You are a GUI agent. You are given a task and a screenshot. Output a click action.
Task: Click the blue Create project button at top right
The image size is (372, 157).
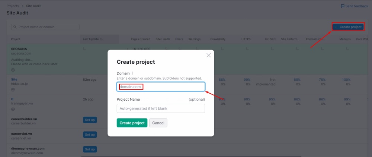pos(347,27)
